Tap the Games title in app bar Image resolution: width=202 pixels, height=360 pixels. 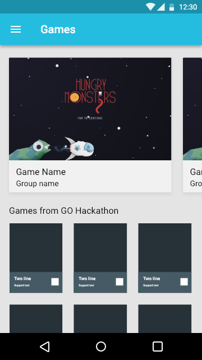[58, 29]
